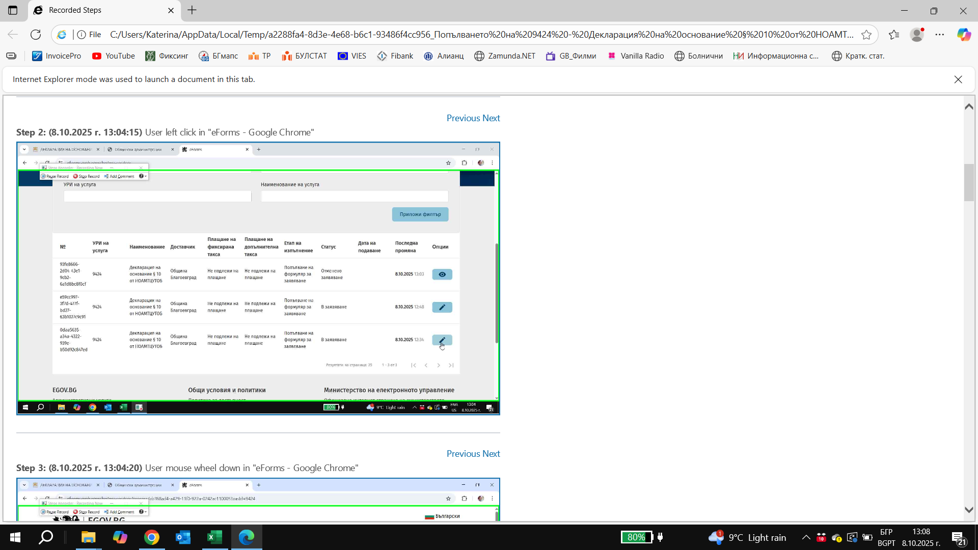Click Next link above Step 2
The height and width of the screenshot is (550, 978).
click(491, 118)
